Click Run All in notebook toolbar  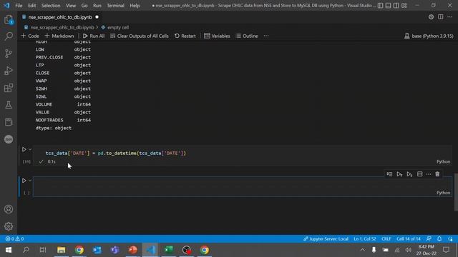point(94,36)
